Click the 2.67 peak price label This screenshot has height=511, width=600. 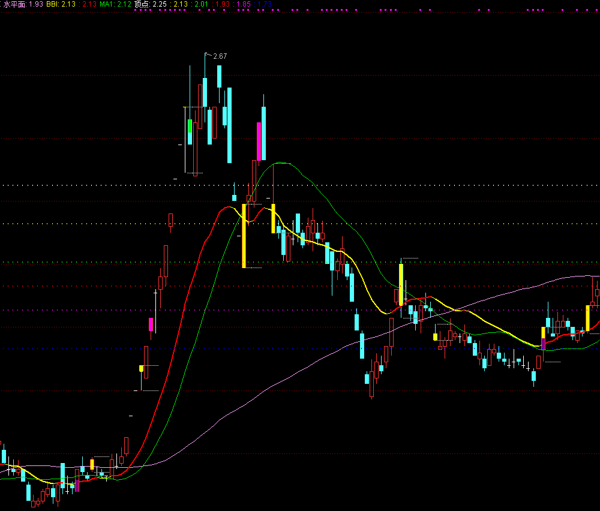tap(220, 56)
